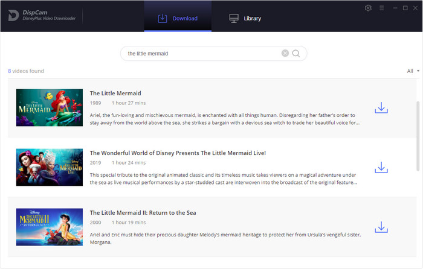Image resolution: width=423 pixels, height=269 pixels.
Task: Open The Little Mermaid poster thumbnail
Action: tap(49, 108)
